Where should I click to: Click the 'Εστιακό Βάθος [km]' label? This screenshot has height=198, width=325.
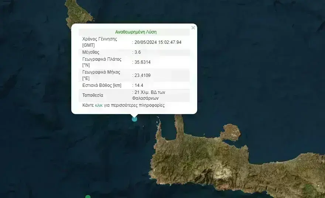click(102, 85)
